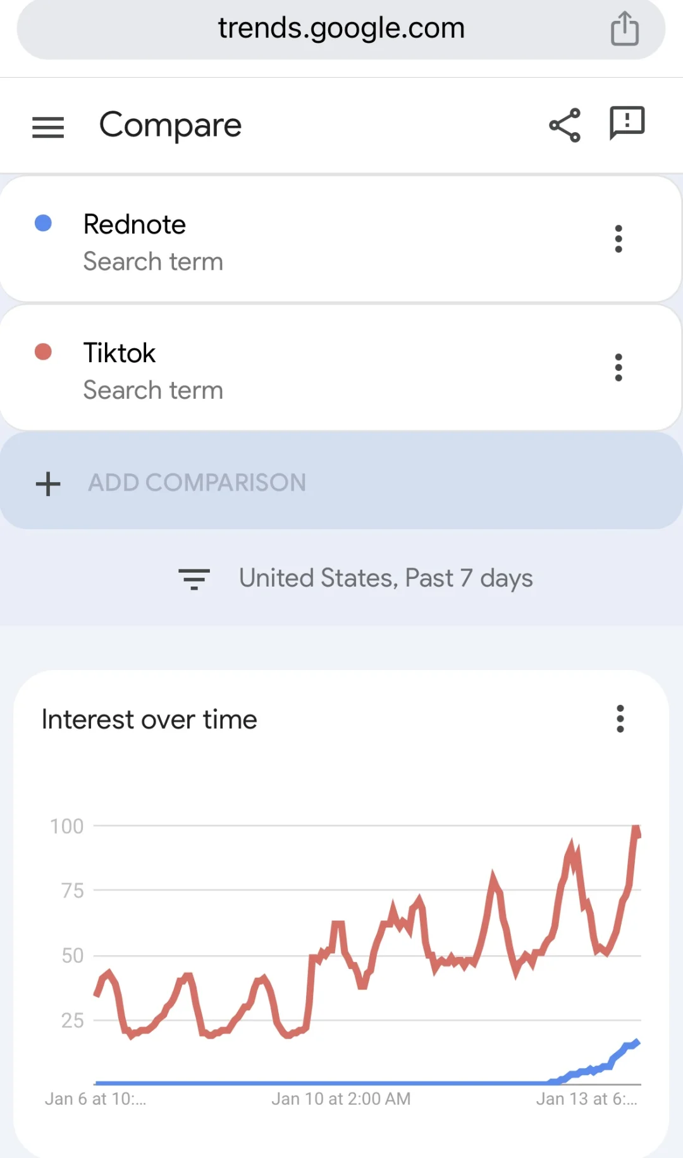Click the ADD COMPARISON button

point(197,483)
